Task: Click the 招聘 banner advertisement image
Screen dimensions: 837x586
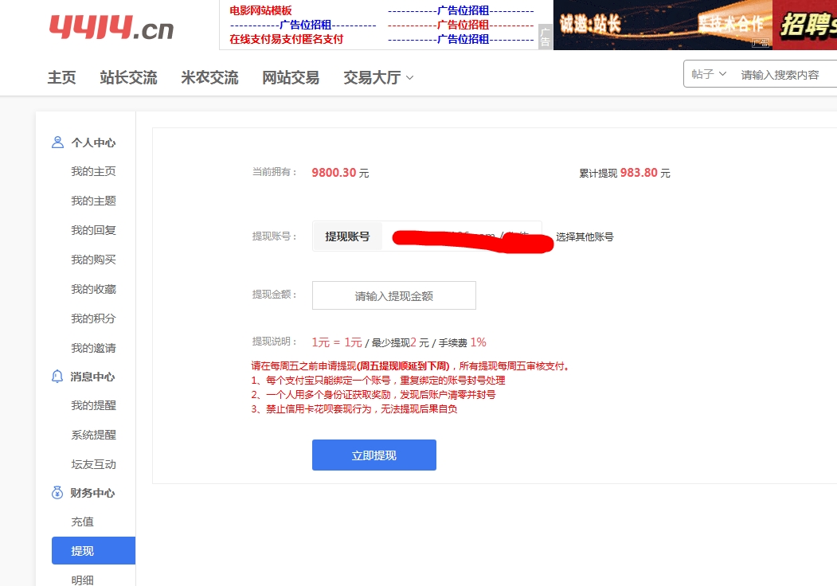Action: click(x=804, y=25)
